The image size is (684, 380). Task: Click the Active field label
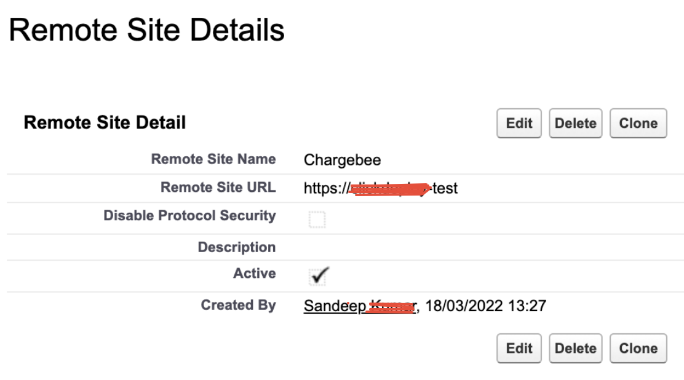255,274
